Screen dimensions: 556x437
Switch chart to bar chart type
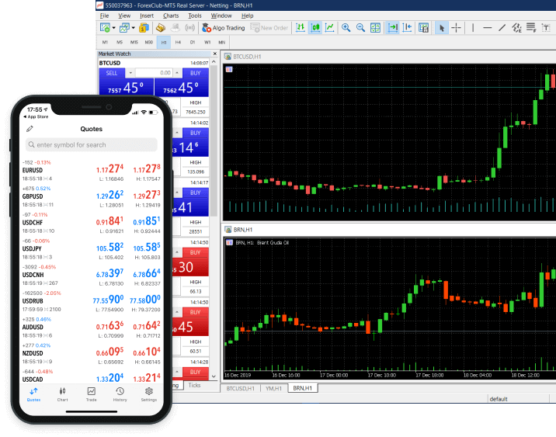pos(301,28)
